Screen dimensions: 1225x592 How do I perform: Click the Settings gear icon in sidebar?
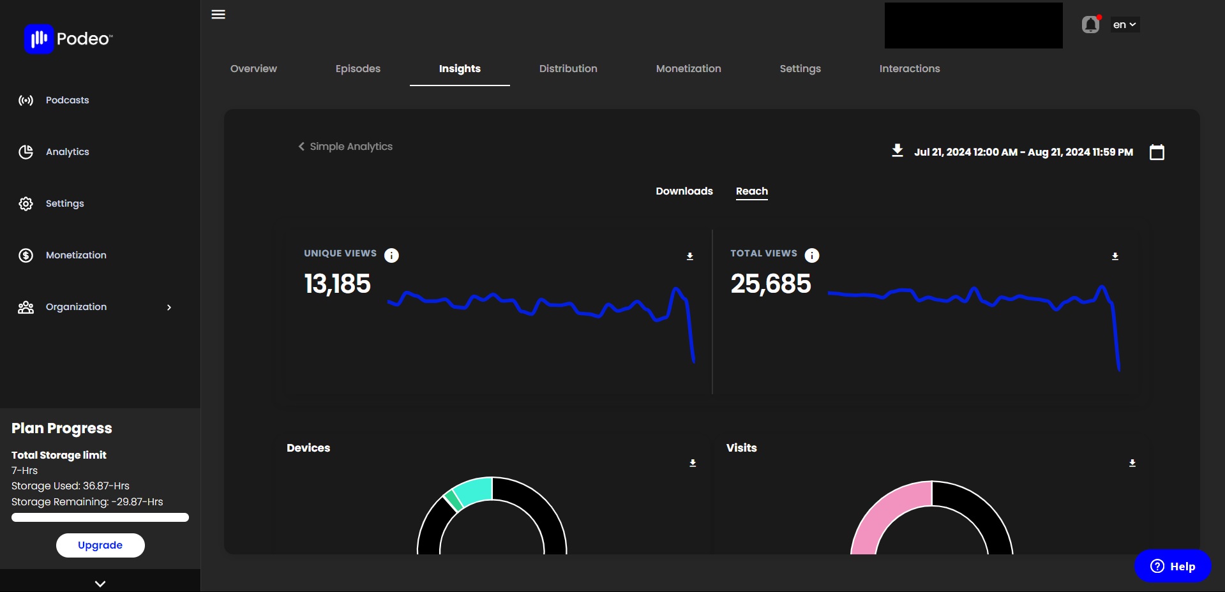[x=26, y=204]
